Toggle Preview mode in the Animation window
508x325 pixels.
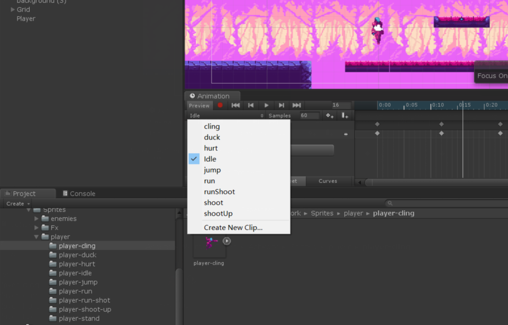pos(199,105)
